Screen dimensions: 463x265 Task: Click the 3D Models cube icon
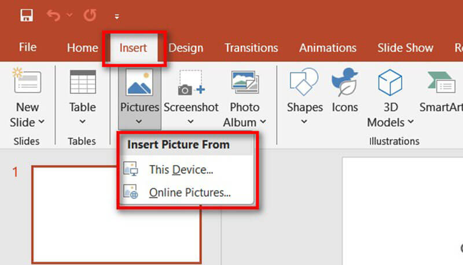(x=390, y=83)
